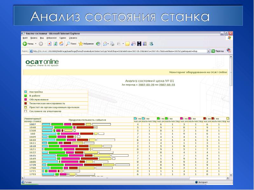Click the end date link 2007-05-25
Screen dimensions: 254x190
[167, 85]
